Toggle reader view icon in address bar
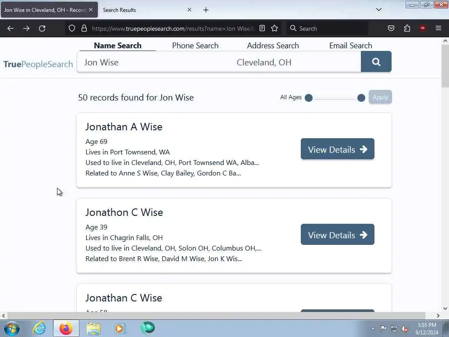 (x=262, y=28)
